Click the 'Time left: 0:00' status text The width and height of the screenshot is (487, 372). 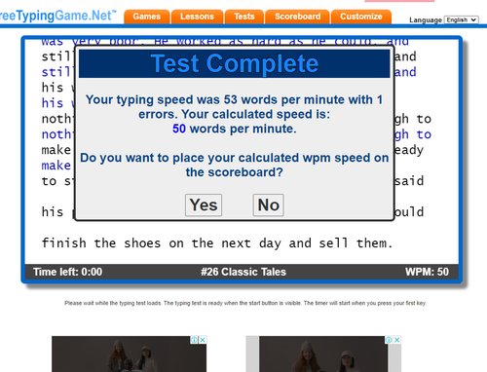pos(67,272)
